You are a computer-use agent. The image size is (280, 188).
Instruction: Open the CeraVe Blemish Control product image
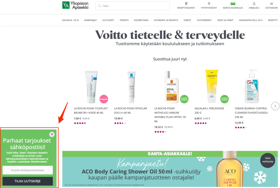(x=252, y=86)
